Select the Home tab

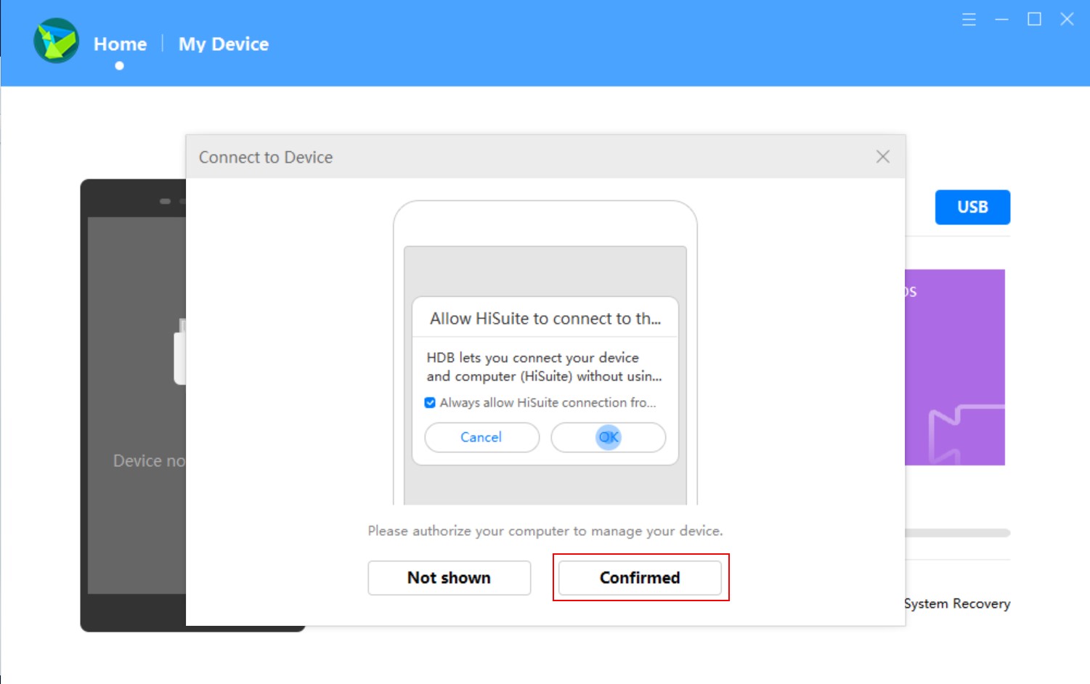pyautogui.click(x=120, y=44)
